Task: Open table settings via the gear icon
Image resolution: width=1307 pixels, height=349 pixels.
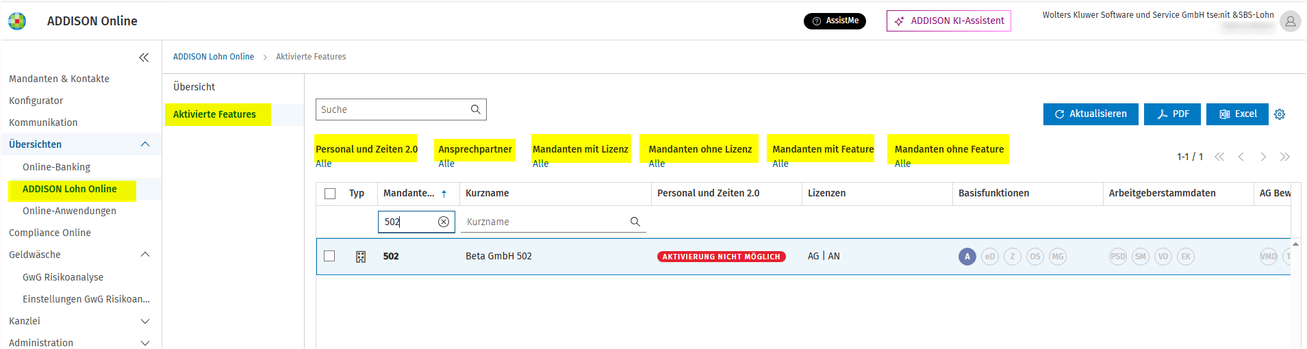Action: pos(1280,114)
